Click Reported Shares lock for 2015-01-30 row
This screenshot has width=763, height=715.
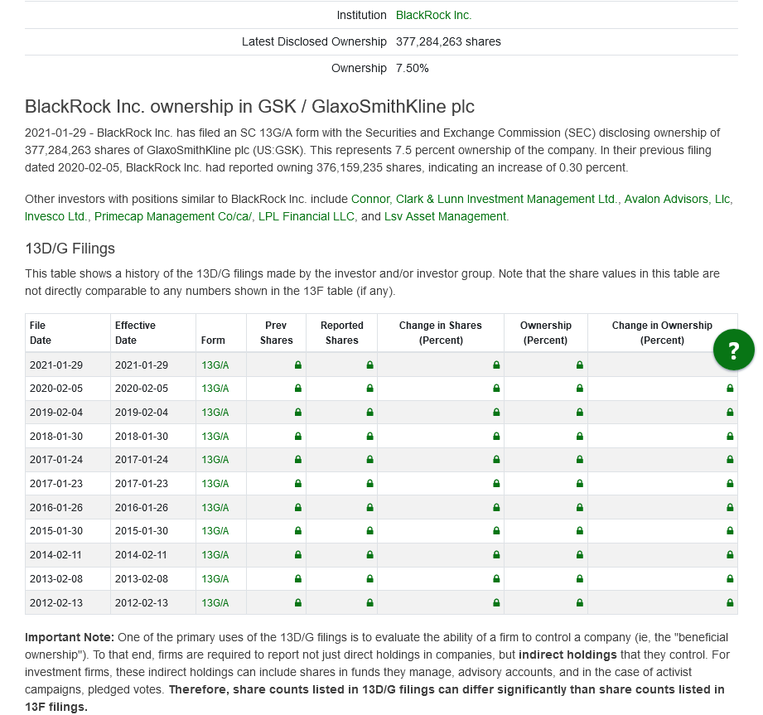click(369, 530)
